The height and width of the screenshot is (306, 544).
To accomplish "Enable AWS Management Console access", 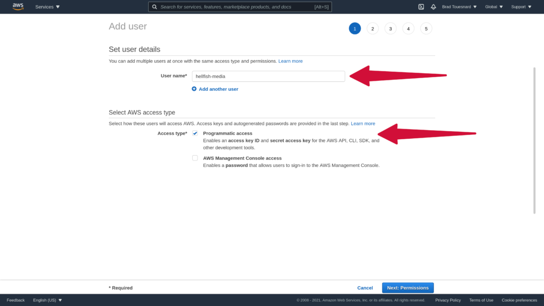I will pos(195,158).
